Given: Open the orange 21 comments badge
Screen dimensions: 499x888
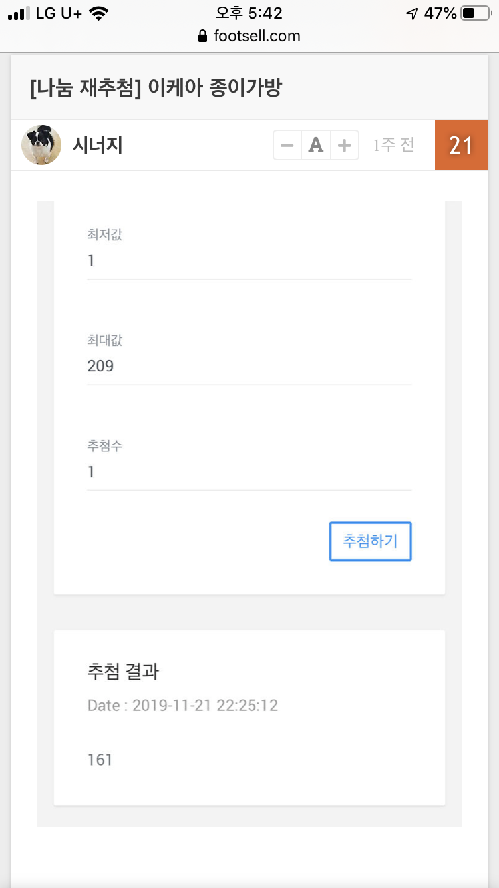Looking at the screenshot, I should coord(461,145).
